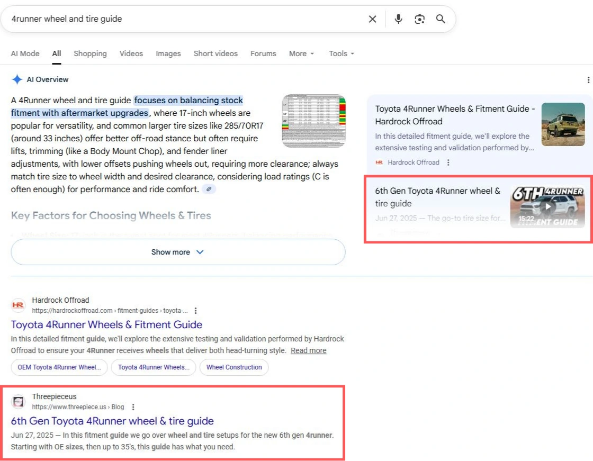Select the 'Toyota 4Runner Wheels...' chip
This screenshot has width=593, height=461.
(x=154, y=367)
